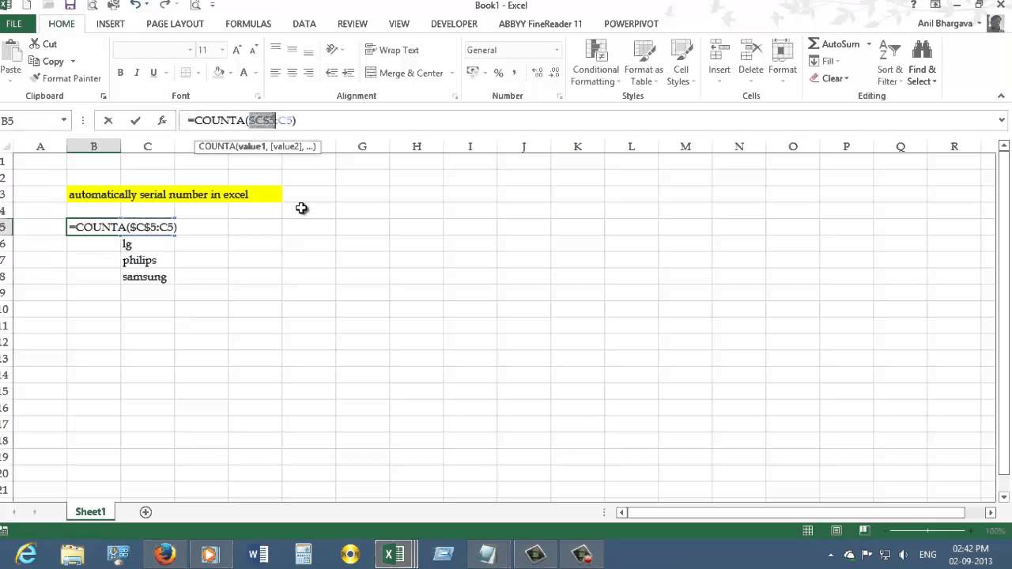Open Firefox from the taskbar
Viewport: 1012px width, 569px height.
pyautogui.click(x=164, y=554)
